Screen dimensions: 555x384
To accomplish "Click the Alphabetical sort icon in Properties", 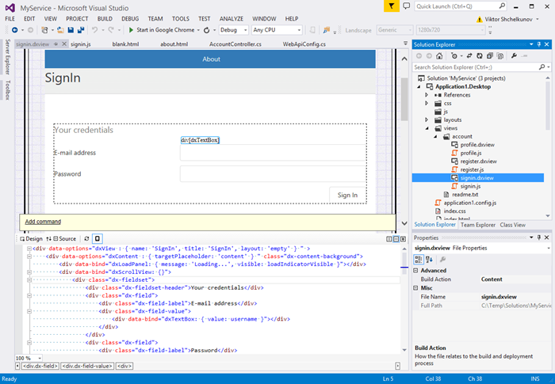I will [x=429, y=259].
